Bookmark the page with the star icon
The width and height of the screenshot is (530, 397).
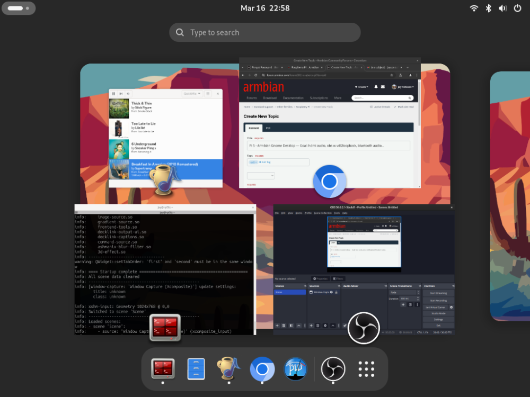pyautogui.click(x=392, y=75)
